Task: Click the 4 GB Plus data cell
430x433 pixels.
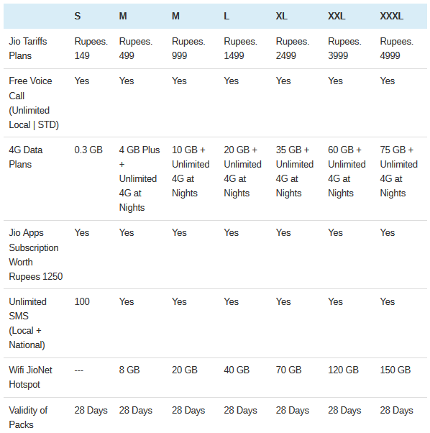Action: click(x=139, y=178)
